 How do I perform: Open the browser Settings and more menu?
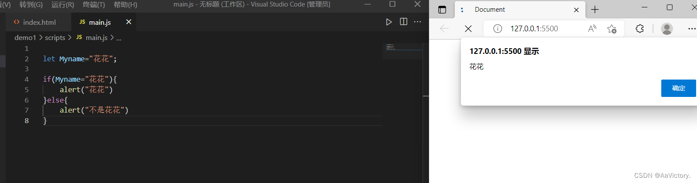(x=692, y=29)
